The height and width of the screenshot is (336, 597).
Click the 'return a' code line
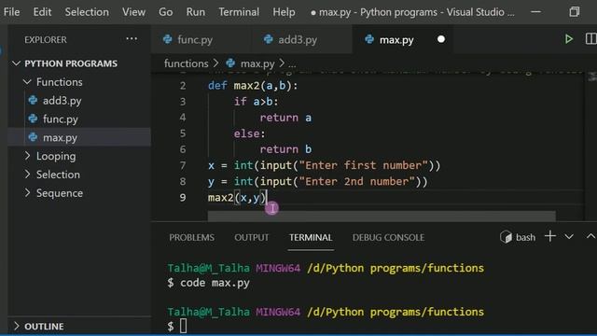pyautogui.click(x=285, y=118)
